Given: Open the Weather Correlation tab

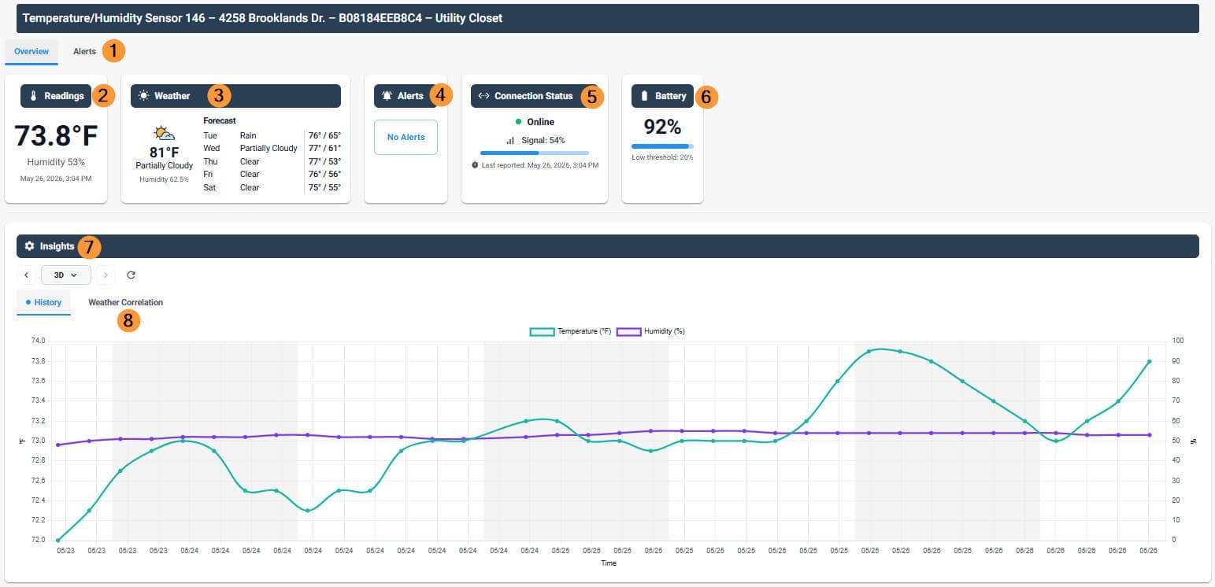Looking at the screenshot, I should pyautogui.click(x=126, y=302).
